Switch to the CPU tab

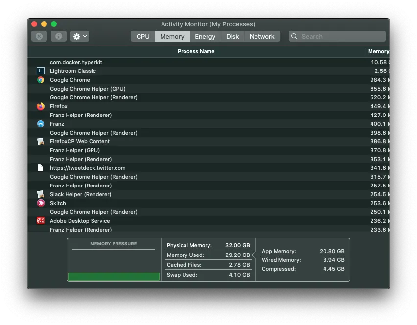(143, 36)
